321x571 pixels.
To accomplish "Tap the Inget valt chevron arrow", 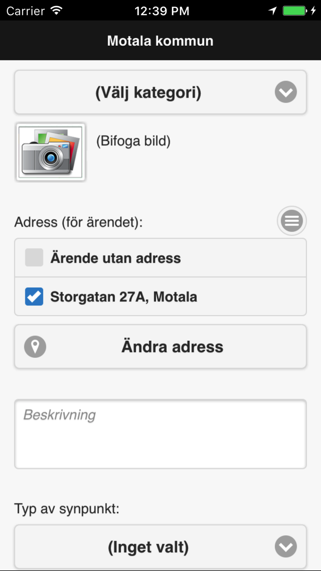I will (286, 546).
